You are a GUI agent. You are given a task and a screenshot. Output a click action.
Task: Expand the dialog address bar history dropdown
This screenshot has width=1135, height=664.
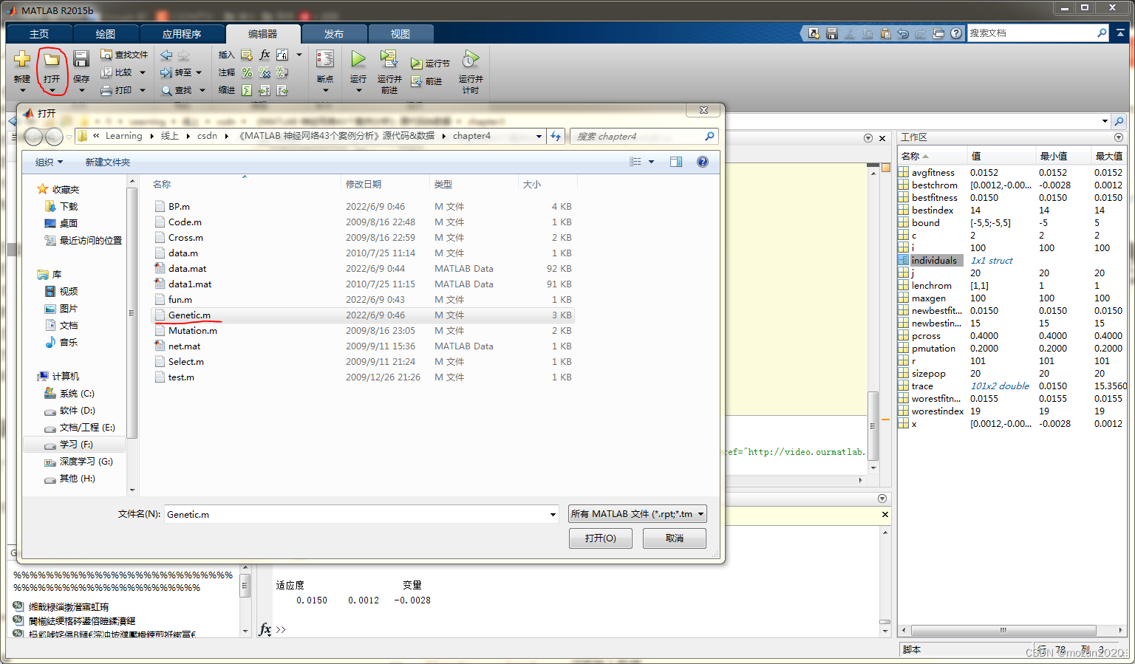539,136
